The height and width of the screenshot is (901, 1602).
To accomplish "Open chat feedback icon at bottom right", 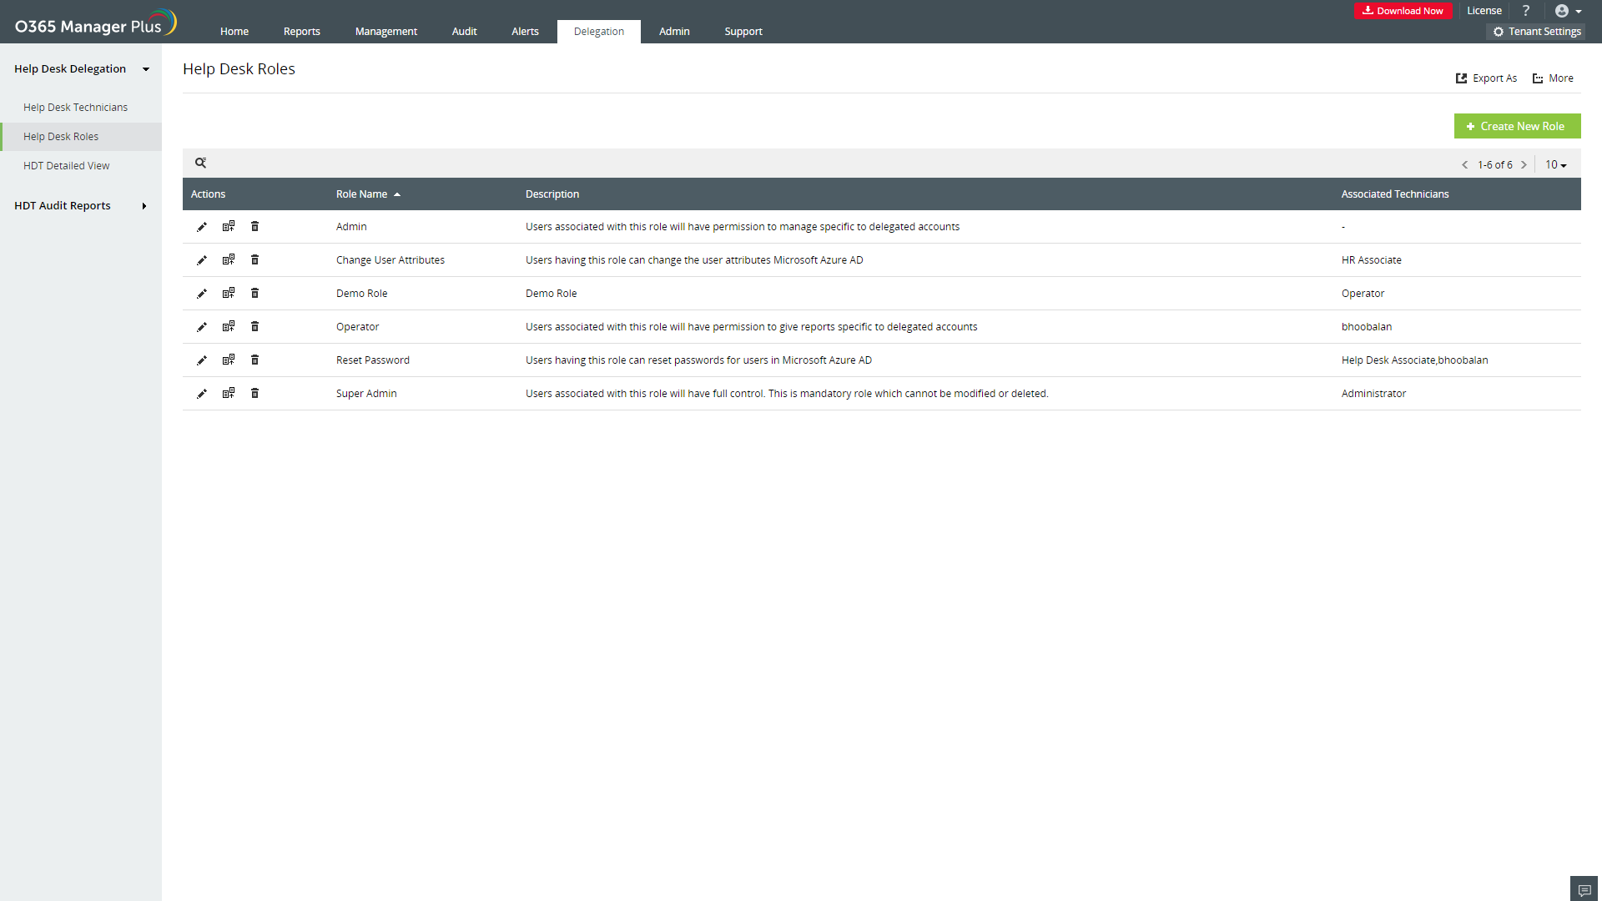I will coord(1584,889).
